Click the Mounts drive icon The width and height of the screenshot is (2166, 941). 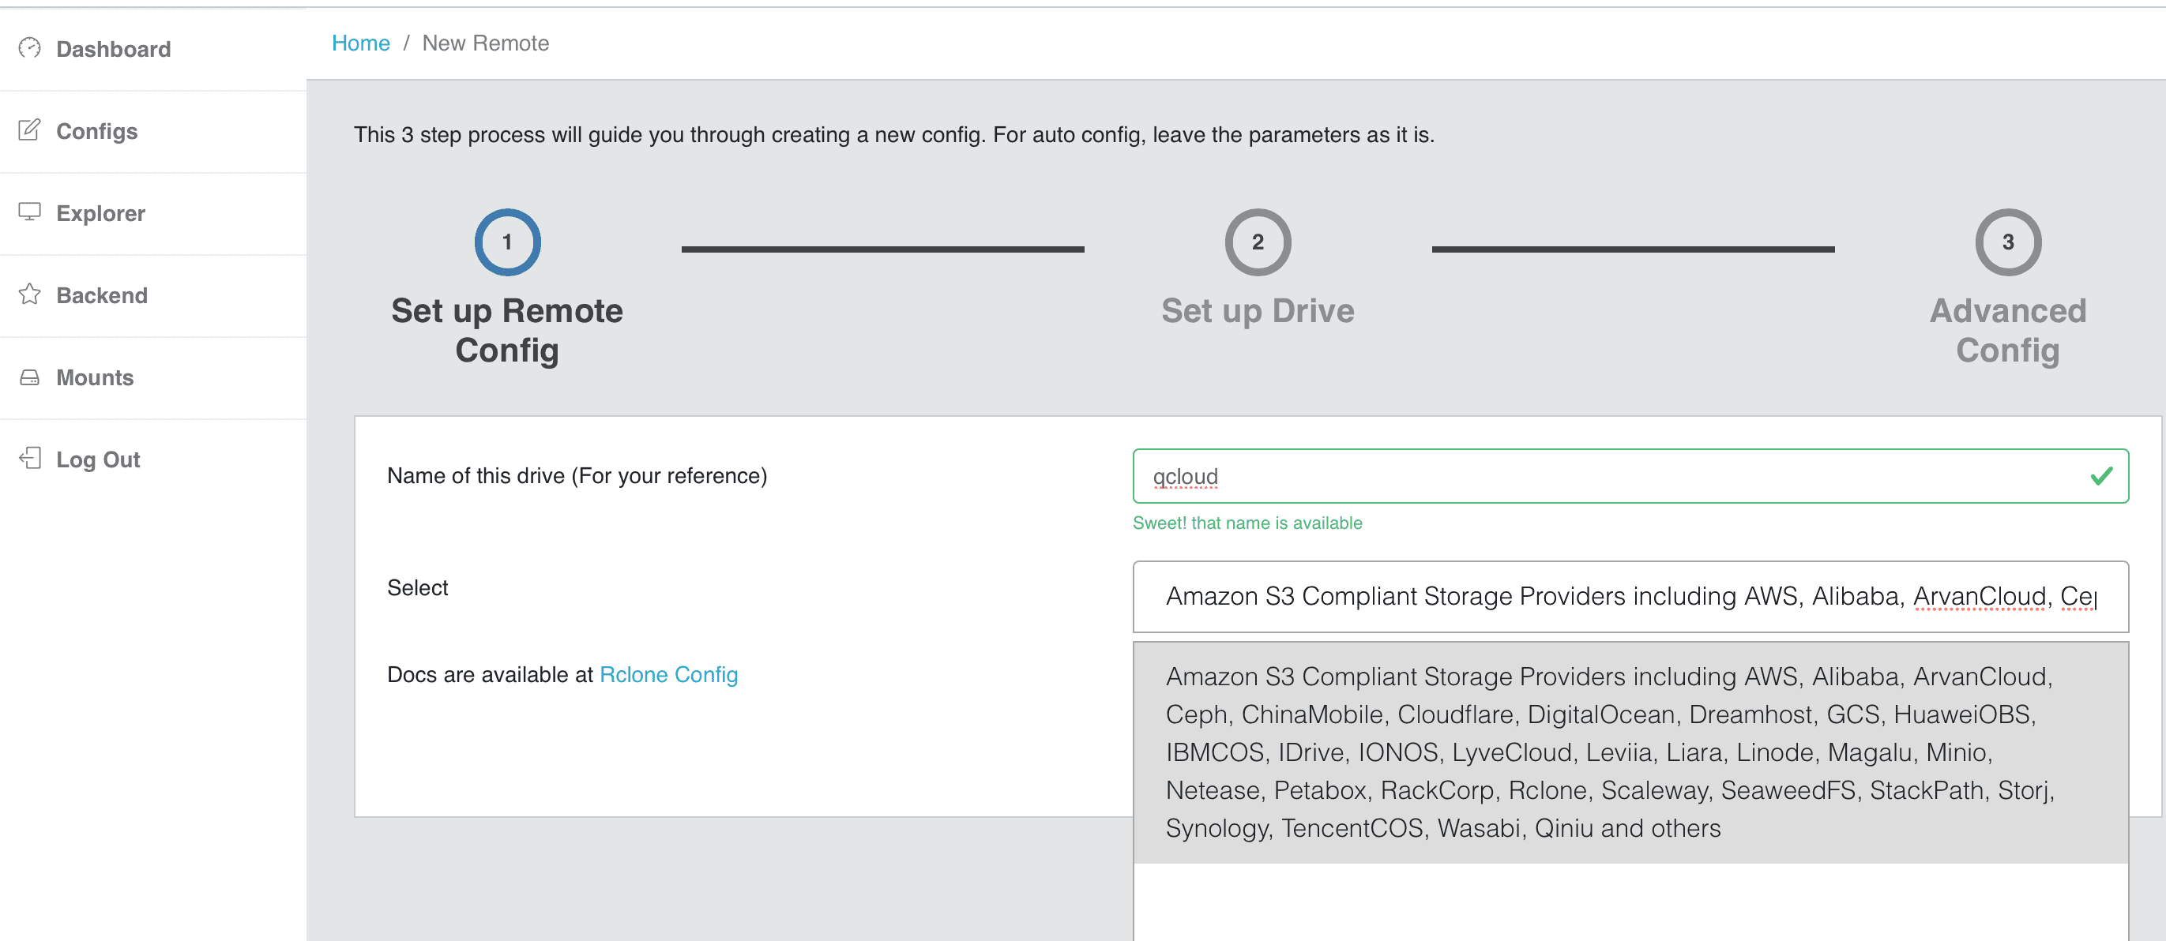tap(29, 377)
